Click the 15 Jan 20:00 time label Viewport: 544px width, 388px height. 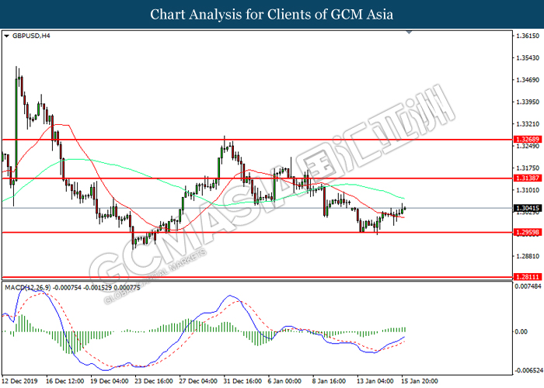click(420, 381)
